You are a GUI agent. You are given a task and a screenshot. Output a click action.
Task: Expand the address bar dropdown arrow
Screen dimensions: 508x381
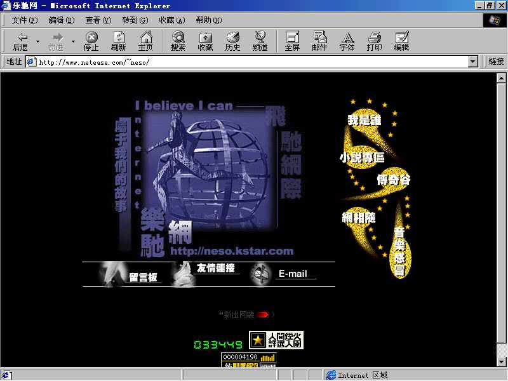(x=472, y=62)
